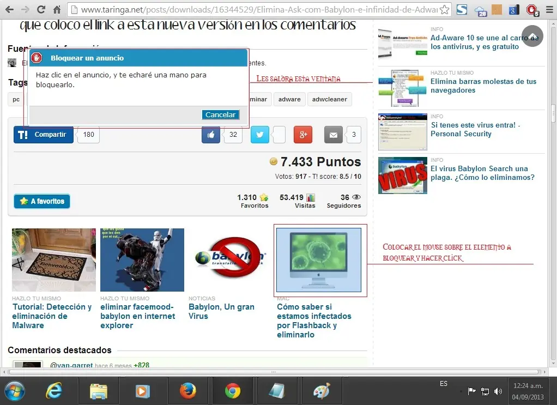The height and width of the screenshot is (405, 557).
Task: Click the browser forward arrow
Action: 25,10
